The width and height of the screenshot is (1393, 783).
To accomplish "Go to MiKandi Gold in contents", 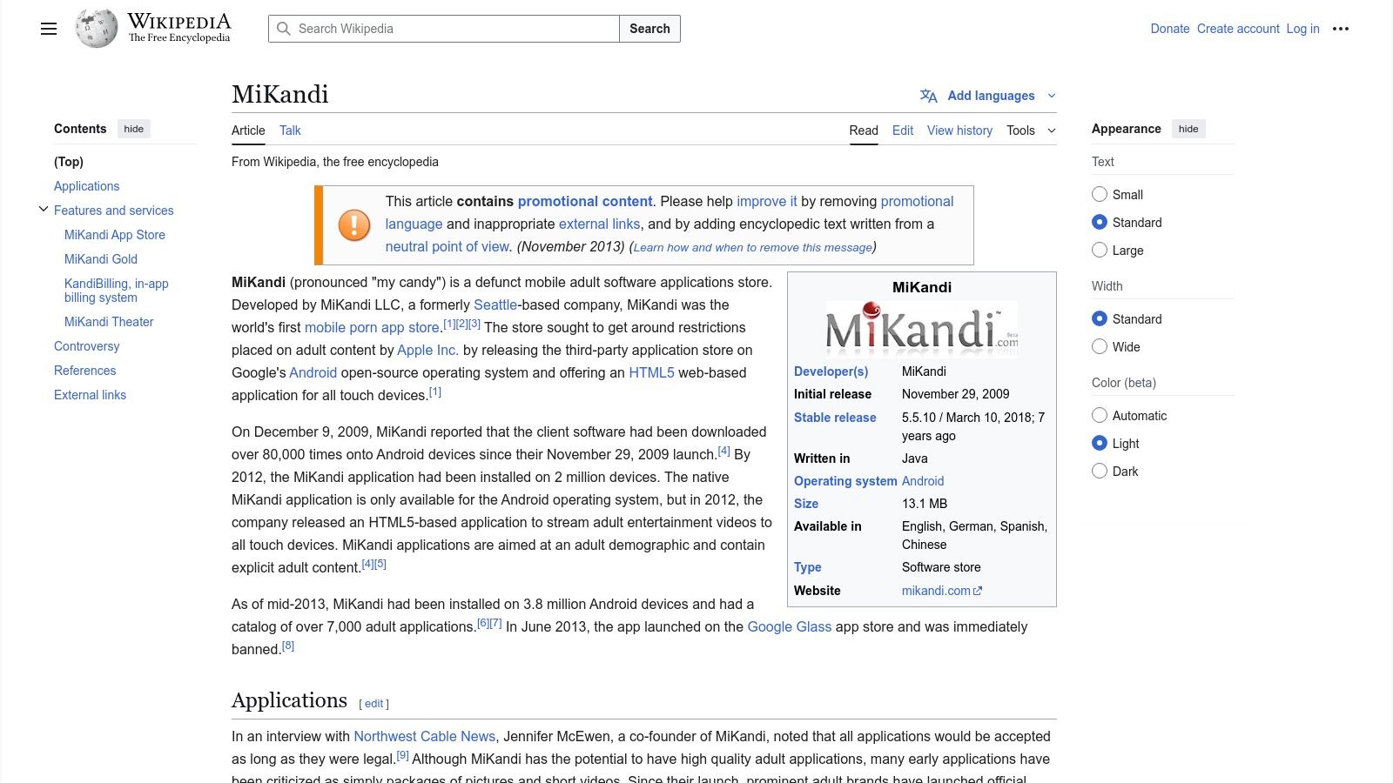I will click(x=101, y=259).
